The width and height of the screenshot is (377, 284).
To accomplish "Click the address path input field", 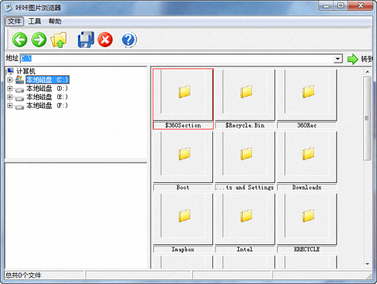I will (x=176, y=59).
